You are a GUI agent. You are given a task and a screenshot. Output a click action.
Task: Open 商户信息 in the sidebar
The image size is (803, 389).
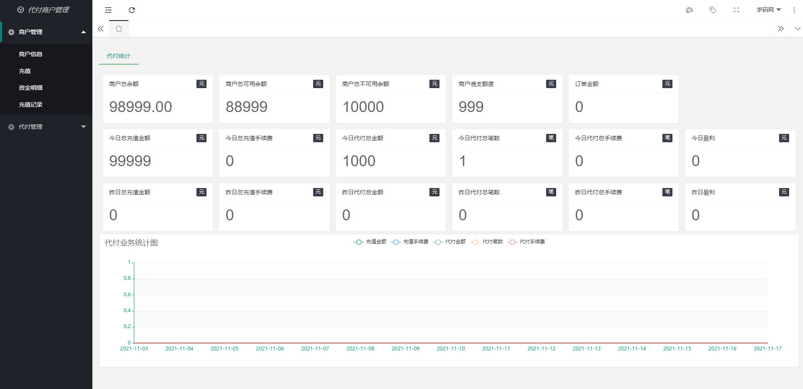pyautogui.click(x=31, y=54)
